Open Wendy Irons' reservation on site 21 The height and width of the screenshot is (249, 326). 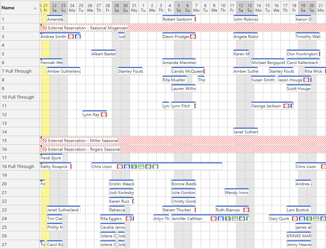coord(237,193)
